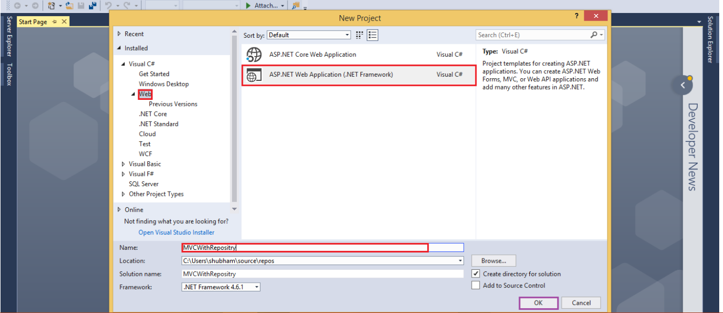Screen dimensions: 723x313
Task: Collapse the Web tree node arrow
Action: [134, 94]
